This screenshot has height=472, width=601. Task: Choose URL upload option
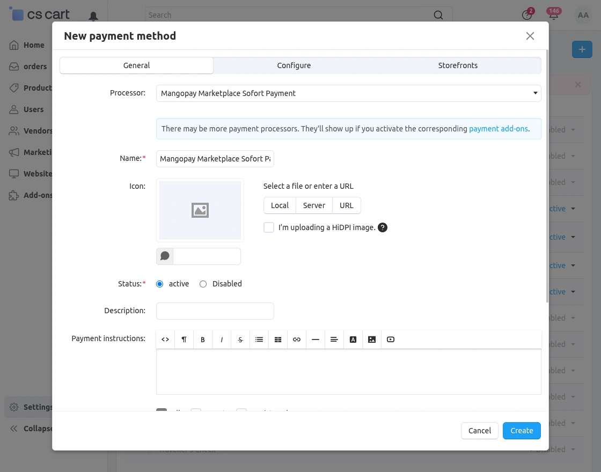(x=347, y=206)
